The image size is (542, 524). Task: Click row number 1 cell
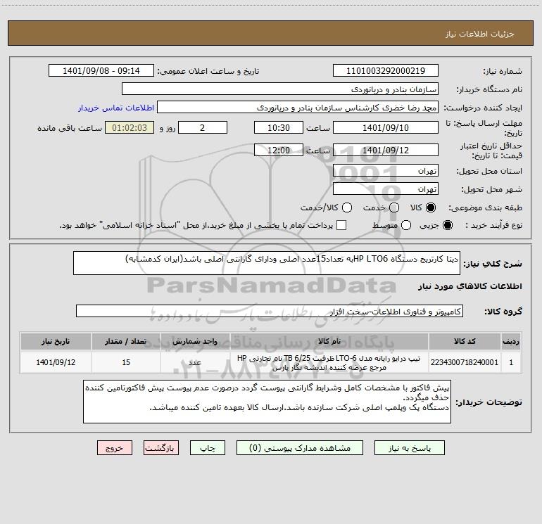pos(511,362)
